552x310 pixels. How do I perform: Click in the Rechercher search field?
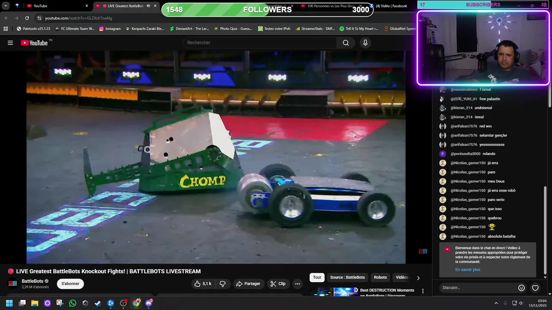click(x=260, y=43)
